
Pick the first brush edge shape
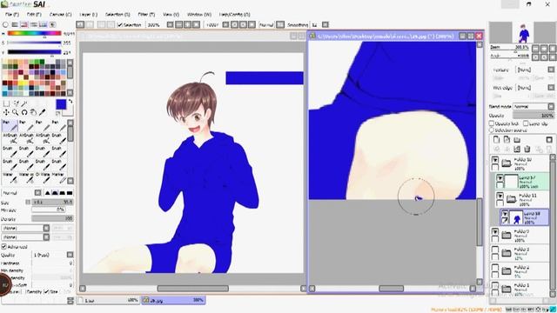[48, 193]
